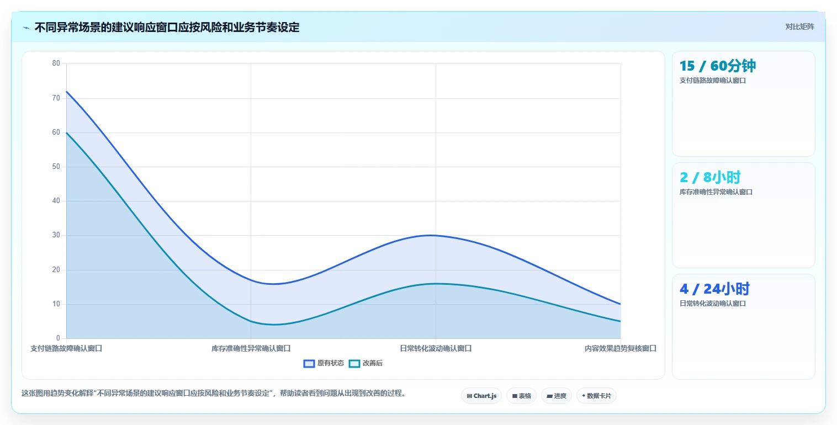
Task: Toggle the 改善后 legend entry
Action: click(x=366, y=363)
